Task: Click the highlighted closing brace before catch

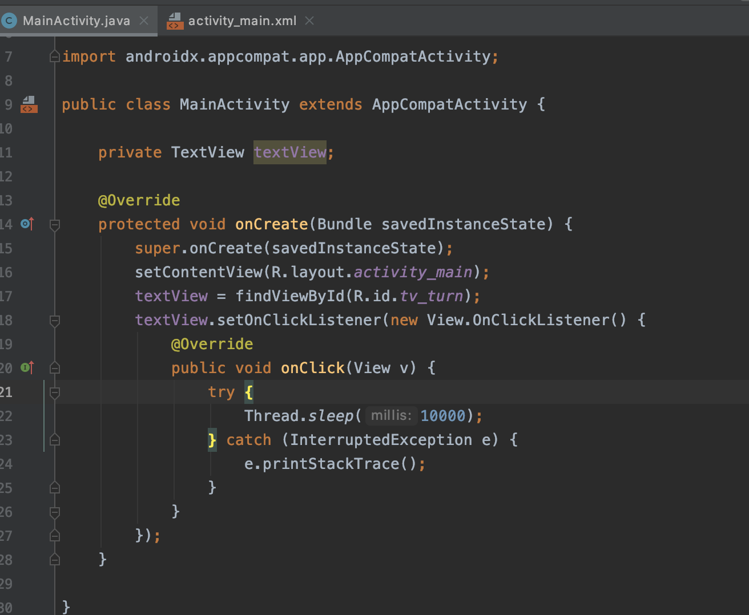Action: pos(212,440)
